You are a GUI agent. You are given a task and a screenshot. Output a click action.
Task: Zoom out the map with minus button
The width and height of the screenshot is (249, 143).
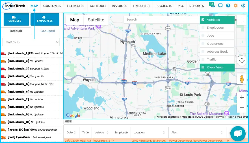(242, 108)
